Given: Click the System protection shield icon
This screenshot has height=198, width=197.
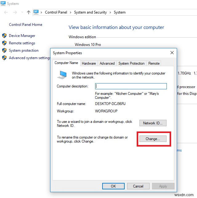Looking at the screenshot, I should pos(4,51).
